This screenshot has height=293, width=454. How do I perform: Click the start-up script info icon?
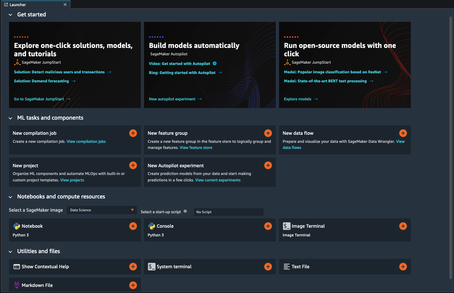coord(185,211)
